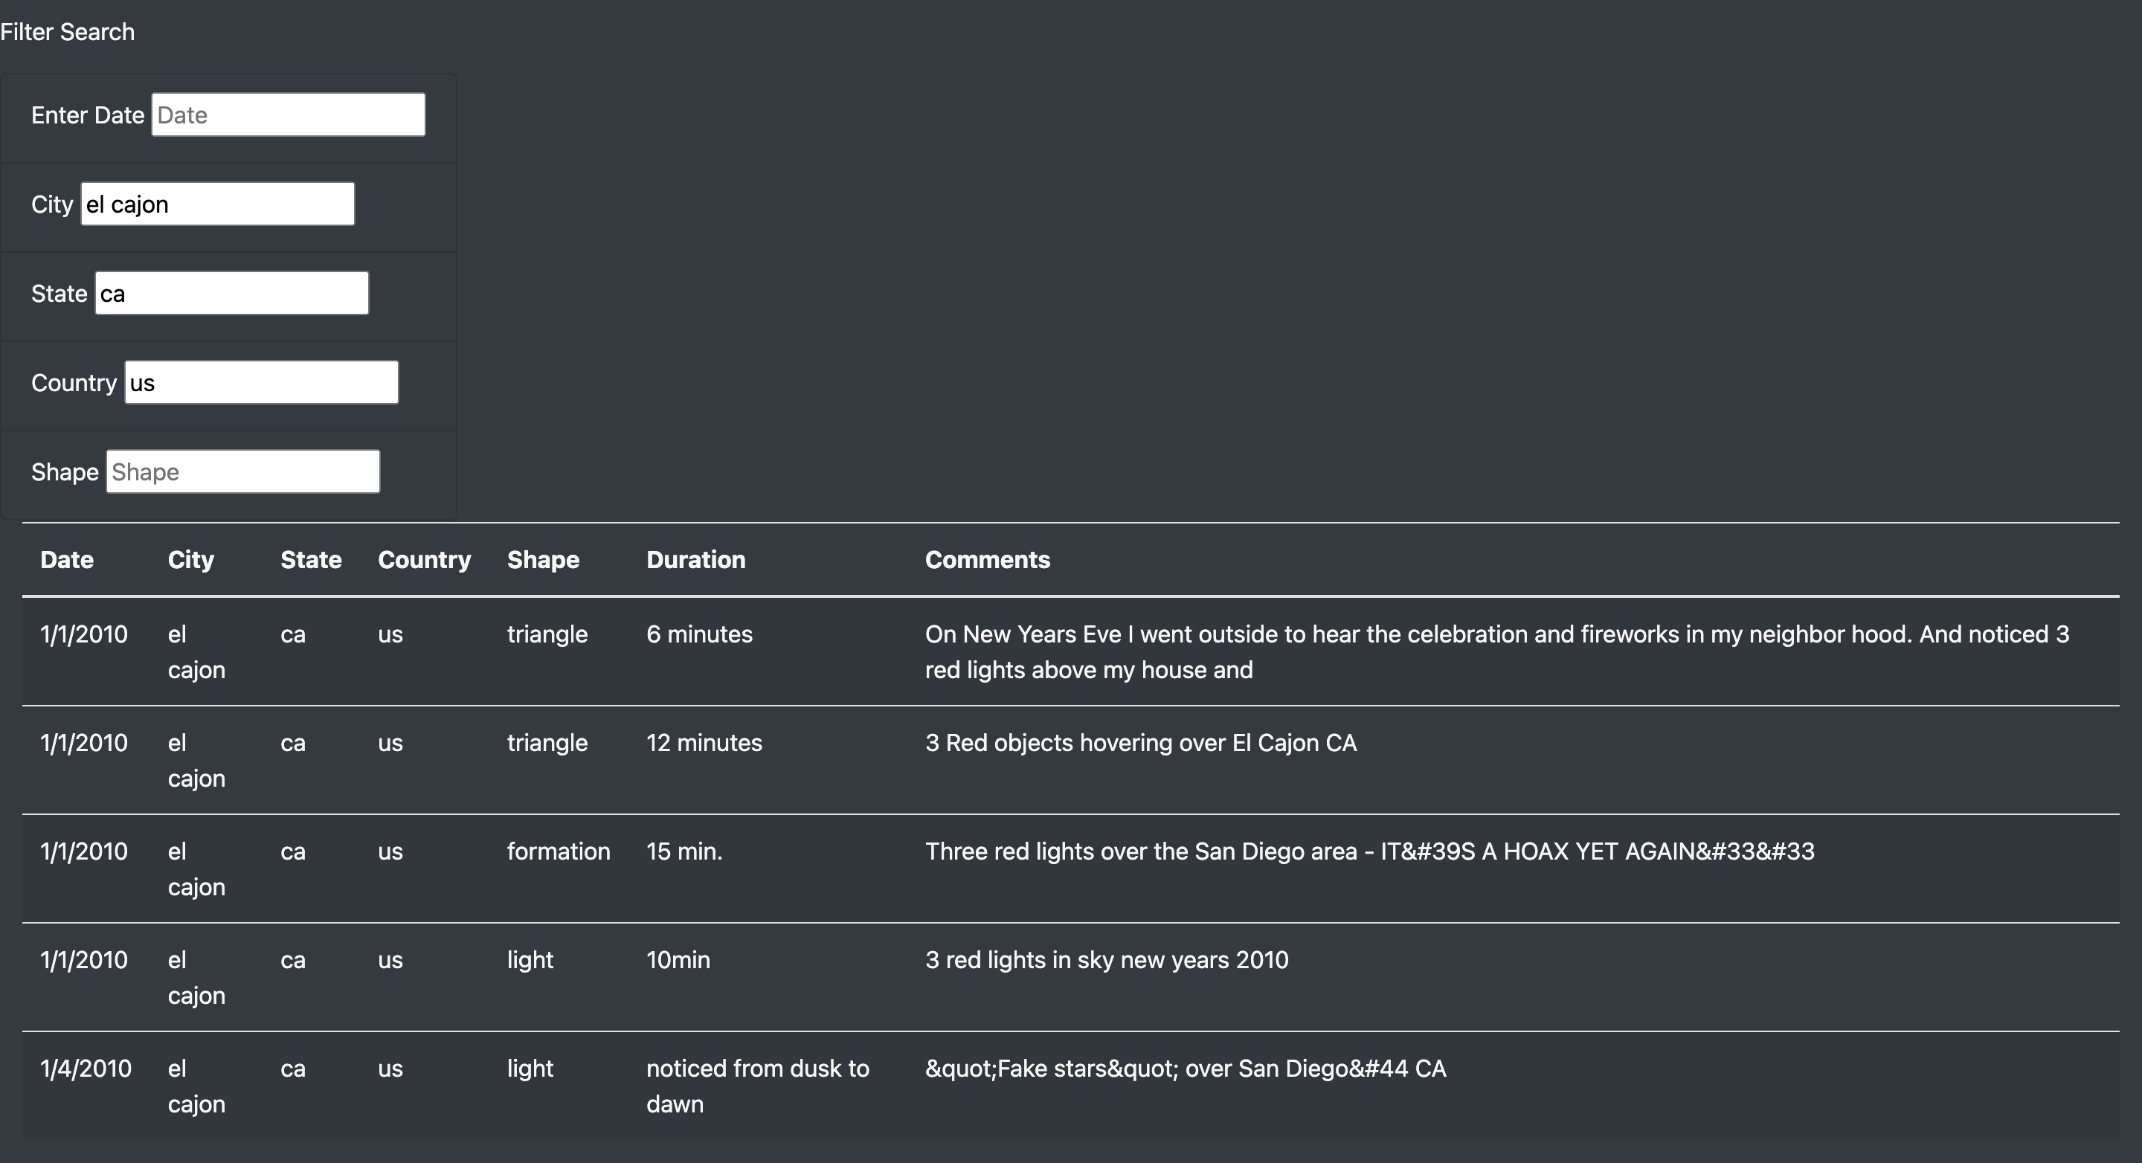Click the empty Shape filter field
This screenshot has width=2142, height=1163.
tap(242, 471)
